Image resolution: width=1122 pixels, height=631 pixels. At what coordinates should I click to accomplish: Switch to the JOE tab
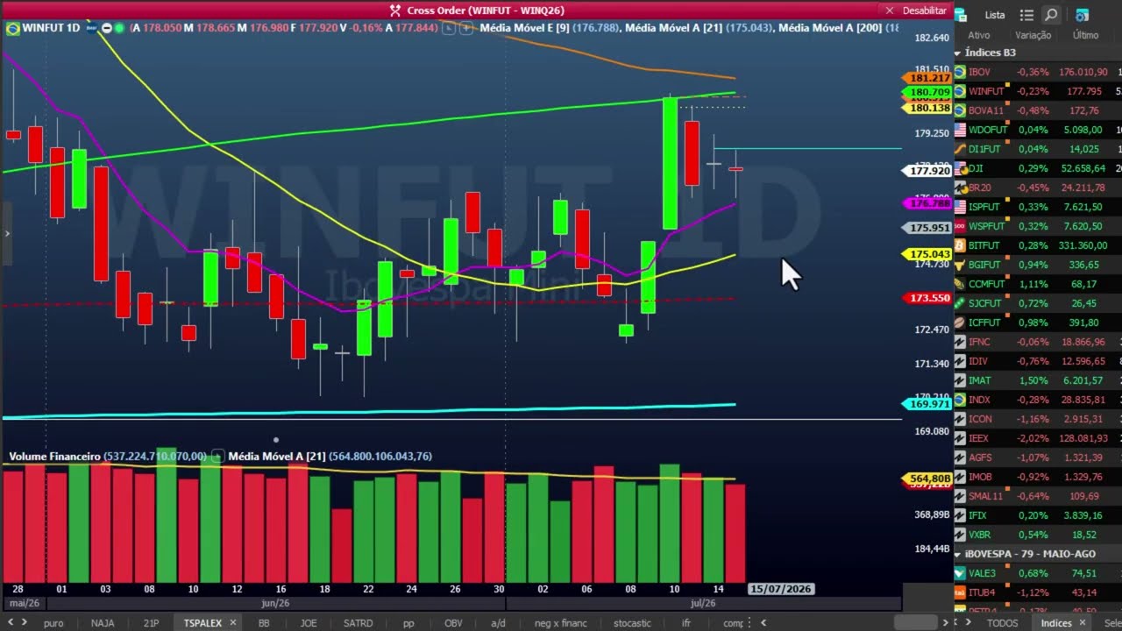[309, 623]
